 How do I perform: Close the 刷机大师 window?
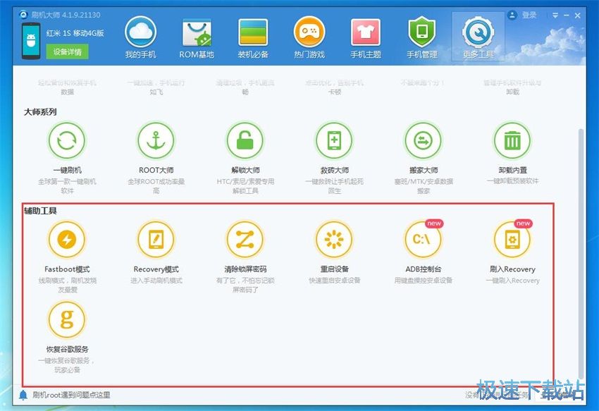pos(578,16)
